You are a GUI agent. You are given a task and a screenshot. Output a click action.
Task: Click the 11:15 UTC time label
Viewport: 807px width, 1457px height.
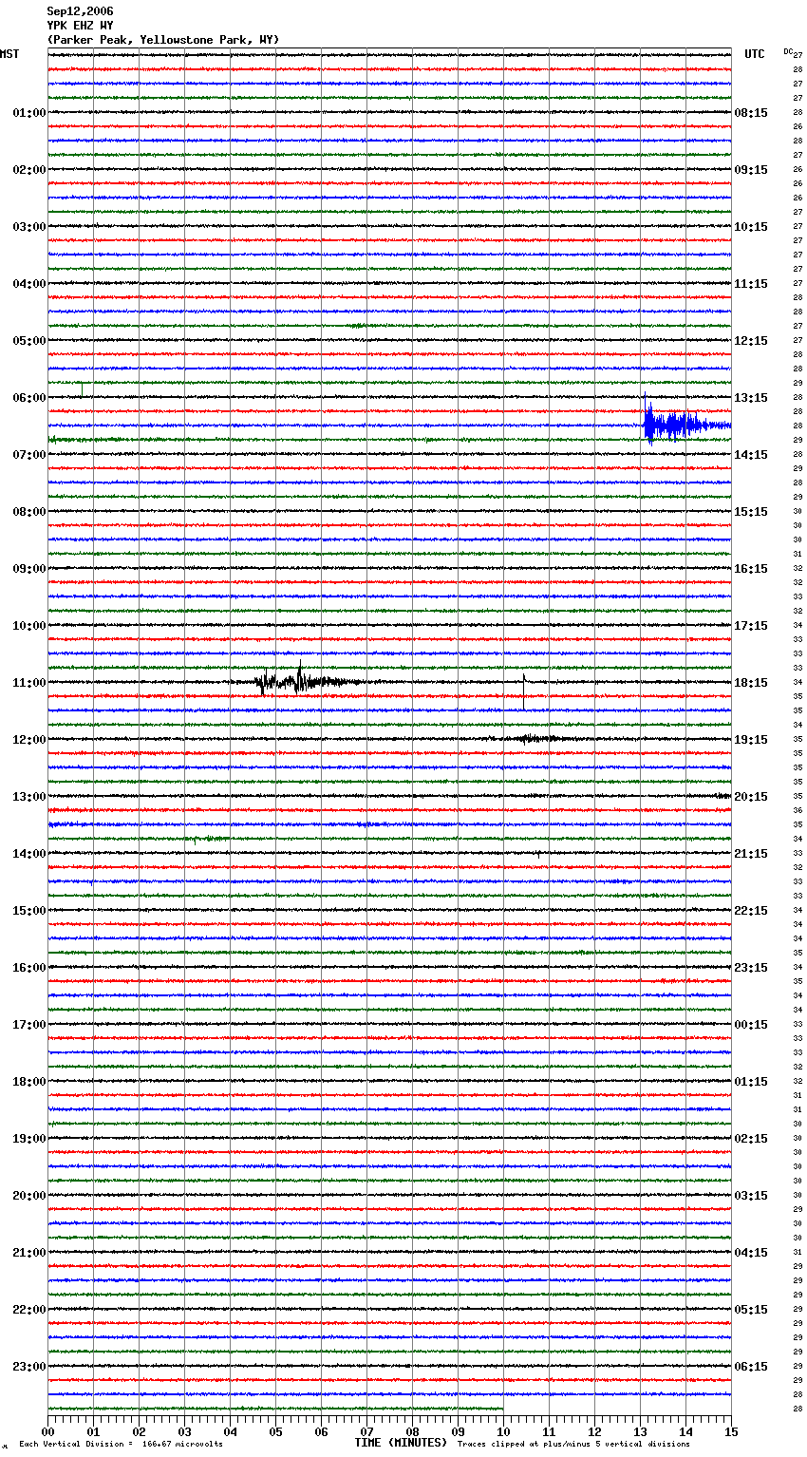click(x=751, y=284)
